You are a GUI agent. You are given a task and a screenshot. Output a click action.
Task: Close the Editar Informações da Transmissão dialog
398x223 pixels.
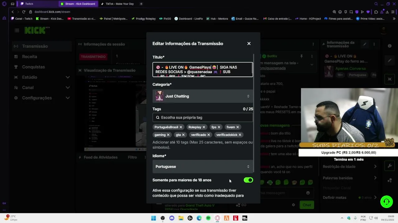click(249, 44)
